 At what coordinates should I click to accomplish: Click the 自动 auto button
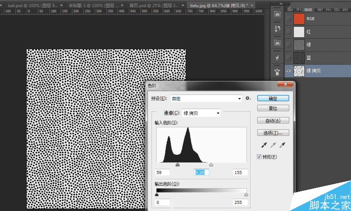pyautogui.click(x=272, y=120)
